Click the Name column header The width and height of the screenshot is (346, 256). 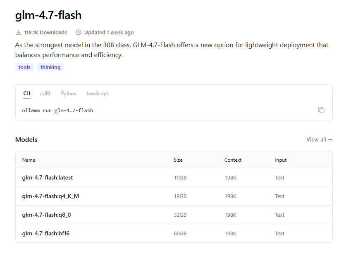pos(29,160)
